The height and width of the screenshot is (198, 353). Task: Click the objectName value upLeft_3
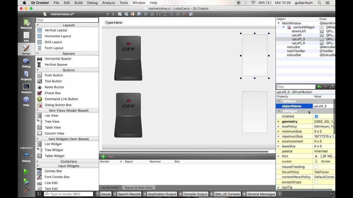click(323, 106)
